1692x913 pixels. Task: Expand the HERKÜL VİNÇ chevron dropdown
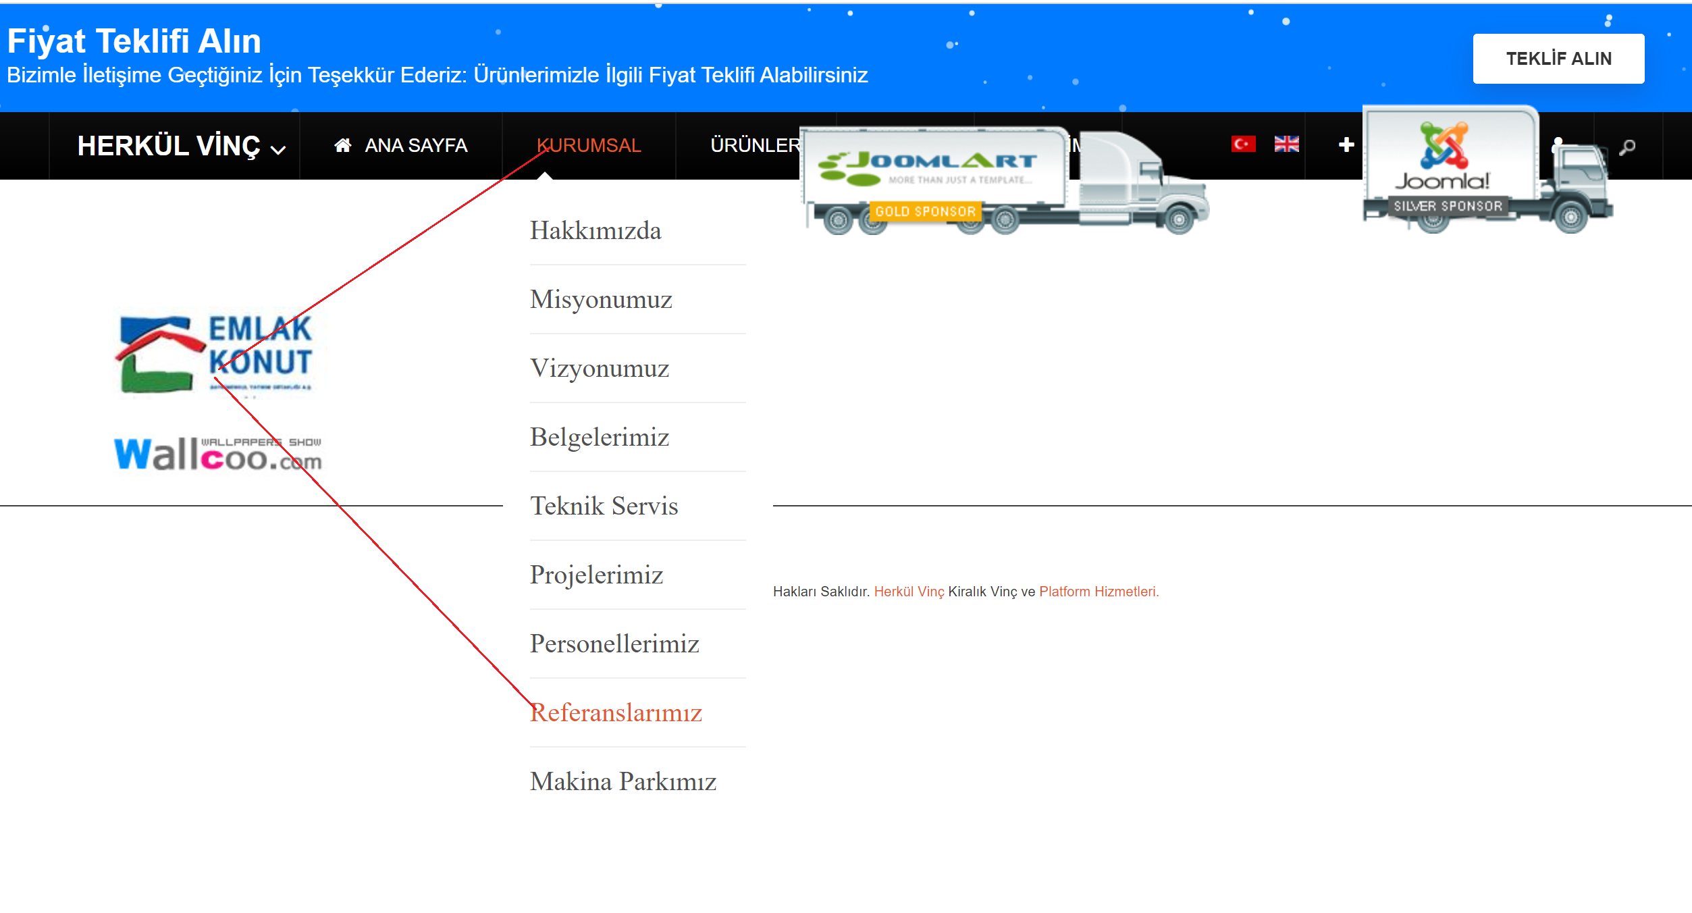click(278, 149)
